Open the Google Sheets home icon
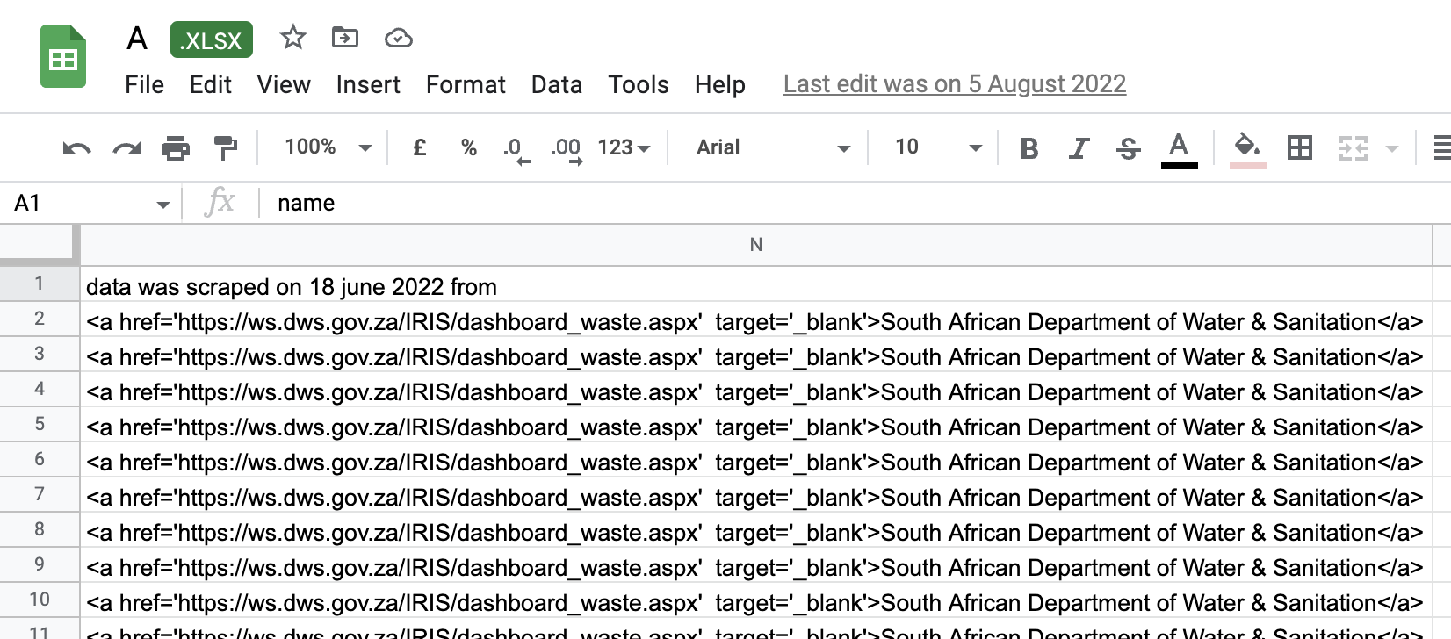The height and width of the screenshot is (639, 1451). tap(63, 57)
